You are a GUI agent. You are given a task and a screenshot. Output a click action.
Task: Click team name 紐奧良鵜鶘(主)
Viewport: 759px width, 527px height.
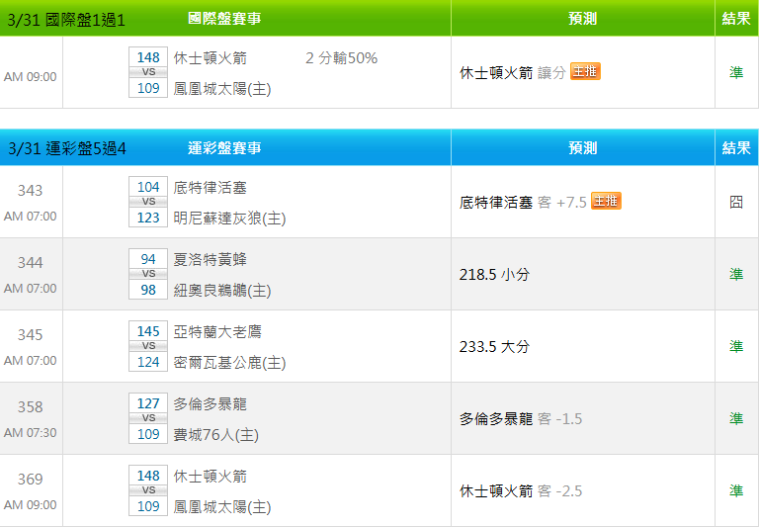tap(222, 291)
